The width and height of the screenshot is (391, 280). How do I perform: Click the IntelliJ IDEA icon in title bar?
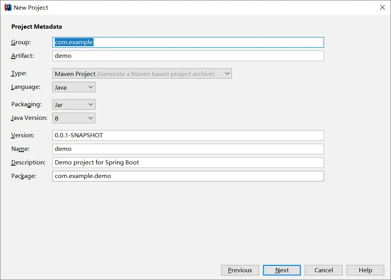(8, 7)
